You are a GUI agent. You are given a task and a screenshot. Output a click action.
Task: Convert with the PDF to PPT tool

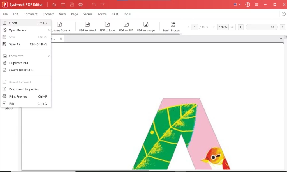126,26
